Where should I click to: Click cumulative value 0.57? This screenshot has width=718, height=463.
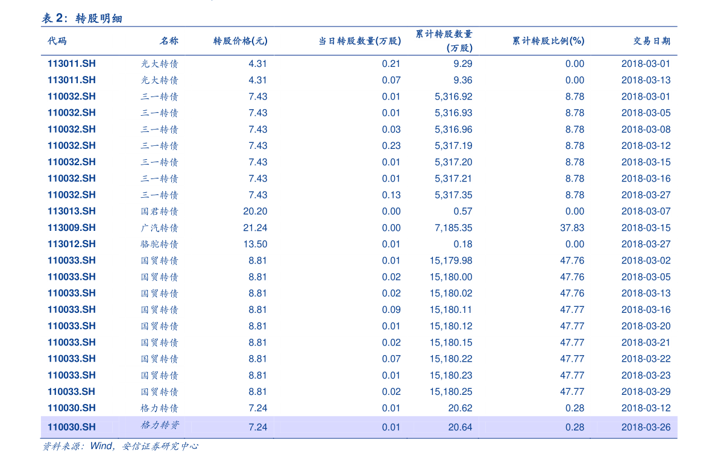(x=462, y=211)
